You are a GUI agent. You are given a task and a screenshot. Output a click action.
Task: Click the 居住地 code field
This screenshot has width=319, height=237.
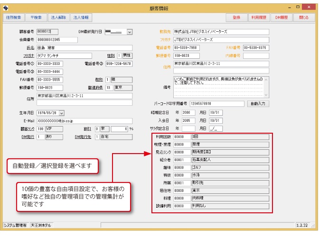click(x=182, y=191)
